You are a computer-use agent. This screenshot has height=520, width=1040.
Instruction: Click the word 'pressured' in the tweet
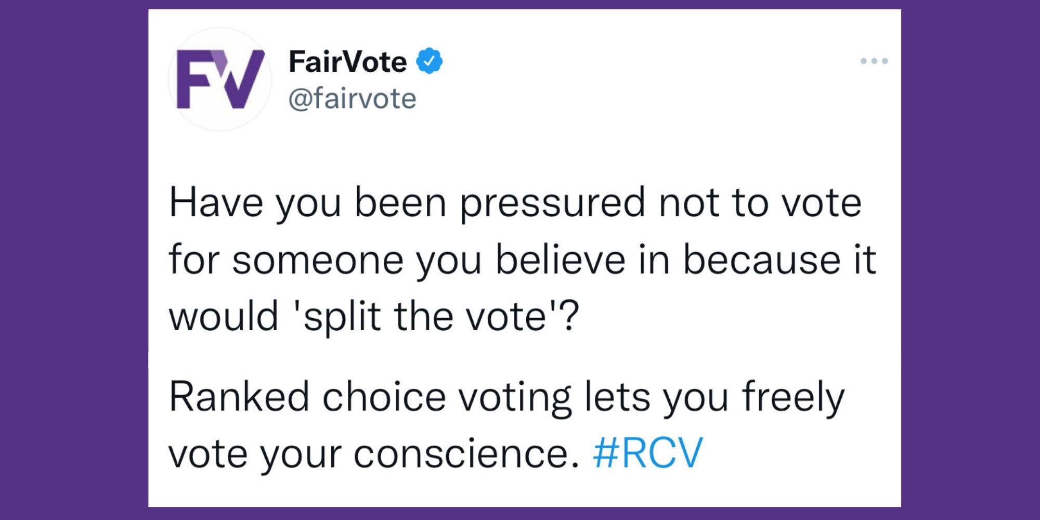tap(552, 204)
